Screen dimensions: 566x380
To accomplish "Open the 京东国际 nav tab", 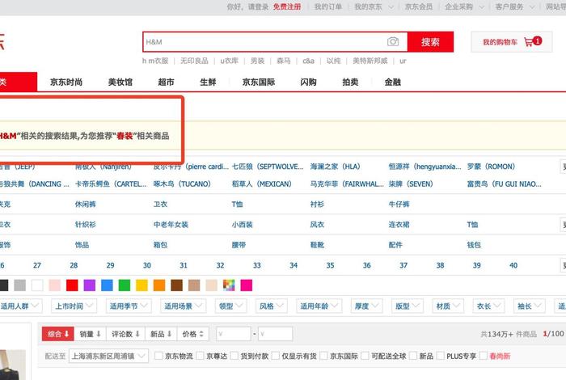I will tap(259, 82).
